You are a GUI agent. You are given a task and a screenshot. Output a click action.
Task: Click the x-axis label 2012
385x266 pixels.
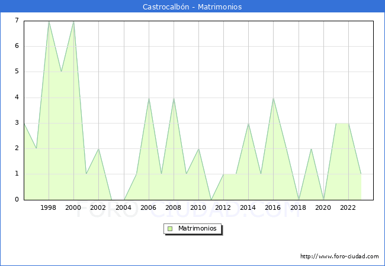[223, 207]
